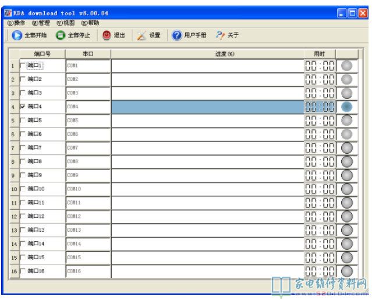Screen dimensions: 372x300
Task: Click the progress bar of port 16
Action: [208, 271]
